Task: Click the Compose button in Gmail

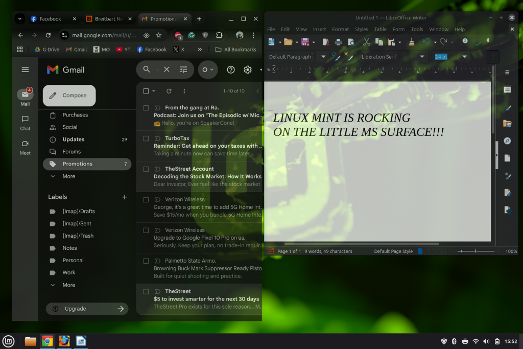Action: (69, 96)
